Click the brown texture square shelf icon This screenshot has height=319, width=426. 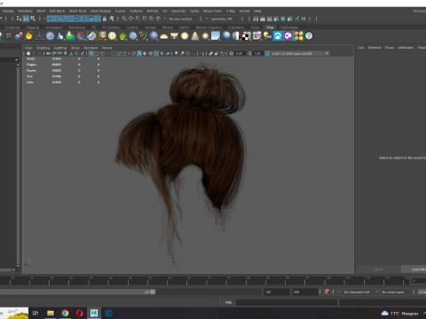click(102, 36)
